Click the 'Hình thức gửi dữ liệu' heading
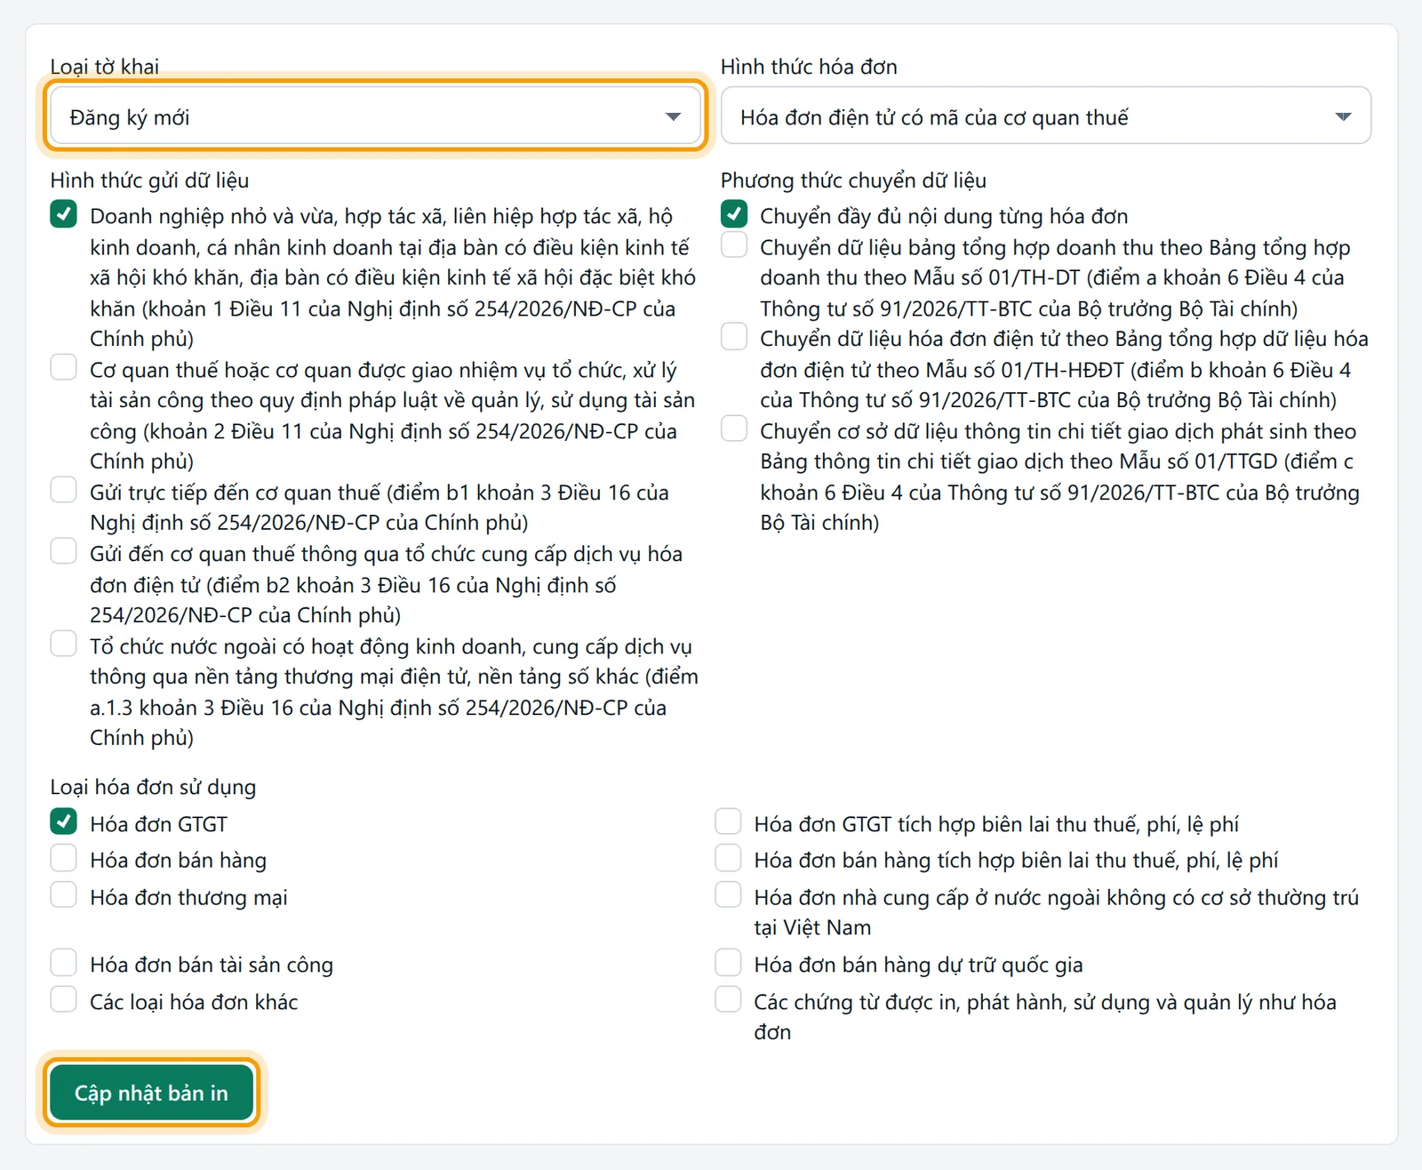 point(149,180)
